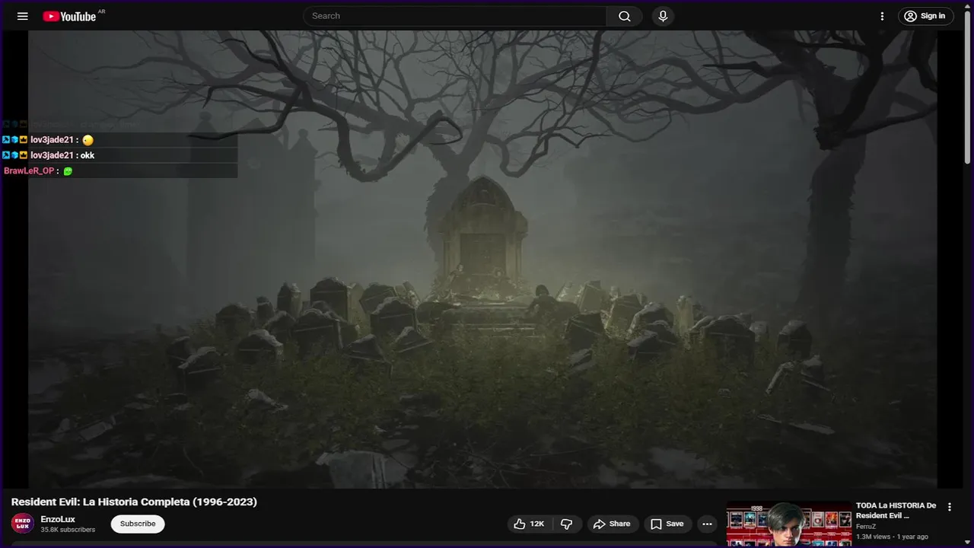Click the magnifying glass search button
The width and height of the screenshot is (974, 548).
625,16
